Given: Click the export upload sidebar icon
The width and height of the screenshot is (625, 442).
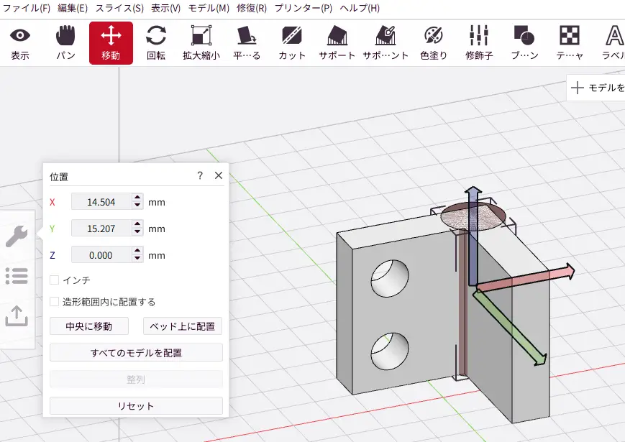Looking at the screenshot, I should (17, 316).
